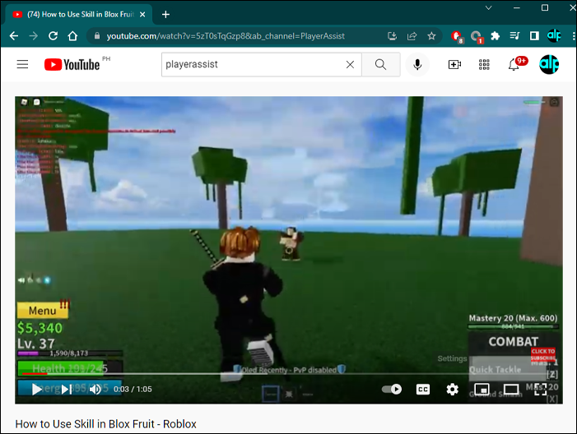Click the Click to Subscribe overlay

pyautogui.click(x=542, y=355)
